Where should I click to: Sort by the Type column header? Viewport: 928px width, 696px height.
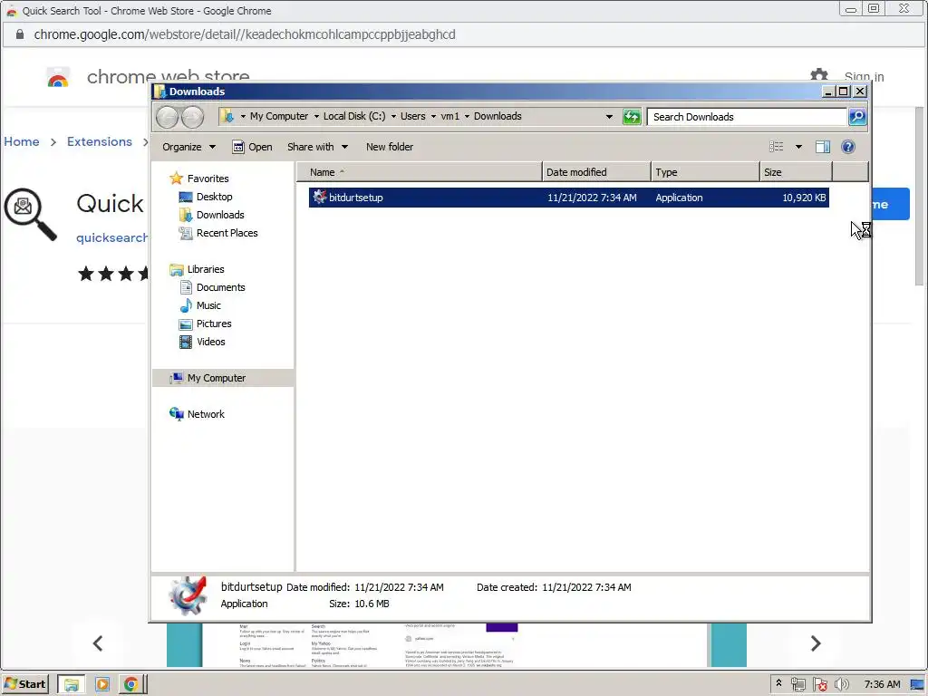705,172
